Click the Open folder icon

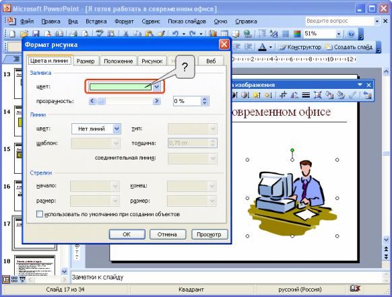(x=24, y=34)
